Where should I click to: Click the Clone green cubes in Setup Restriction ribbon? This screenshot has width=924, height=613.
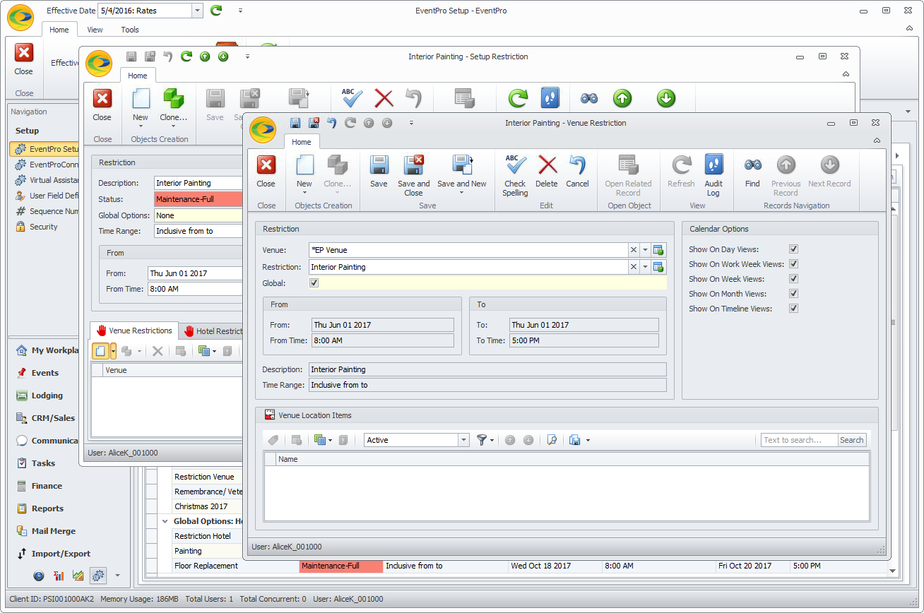[x=173, y=99]
